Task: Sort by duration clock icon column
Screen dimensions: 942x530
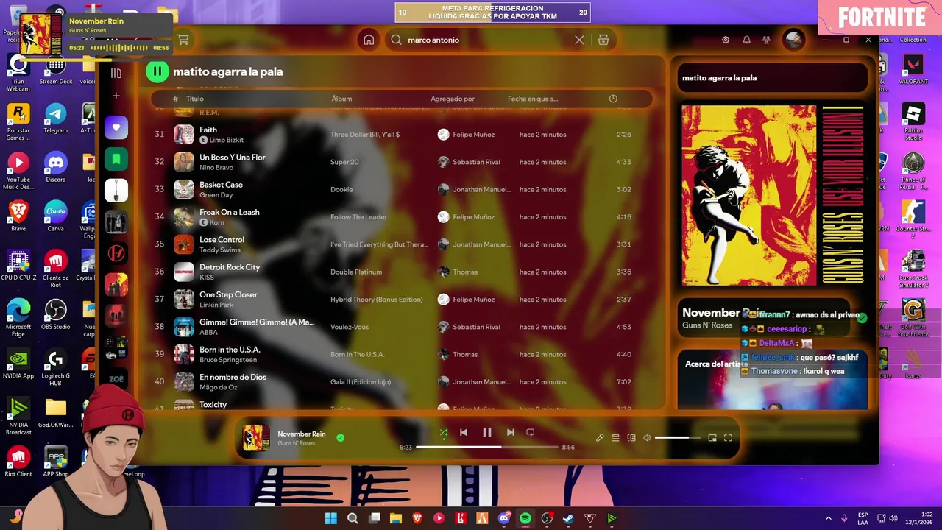Action: click(x=613, y=99)
